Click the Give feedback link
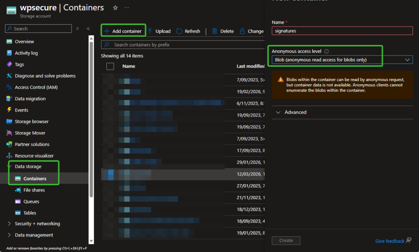The height and width of the screenshot is (252, 419). click(390, 241)
